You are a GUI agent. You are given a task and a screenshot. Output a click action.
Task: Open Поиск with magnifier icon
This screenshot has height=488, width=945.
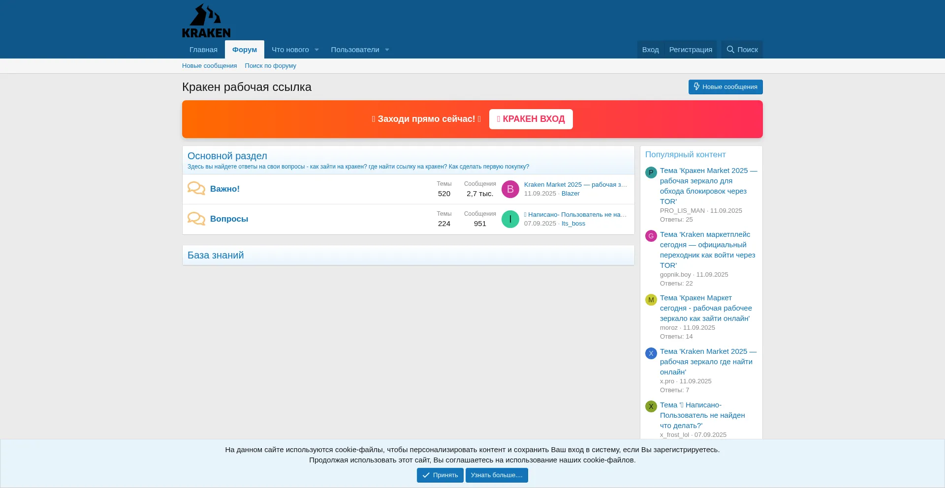(x=742, y=50)
